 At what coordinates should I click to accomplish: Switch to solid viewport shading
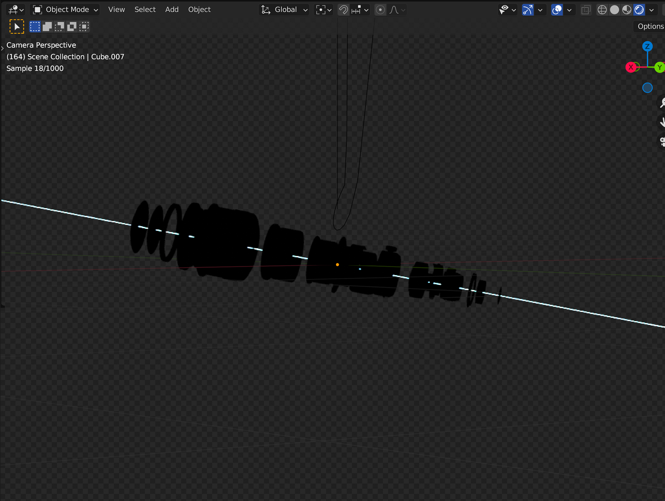614,10
